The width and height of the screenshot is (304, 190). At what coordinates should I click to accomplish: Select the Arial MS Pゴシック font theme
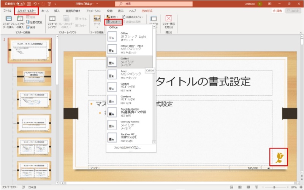(130, 74)
